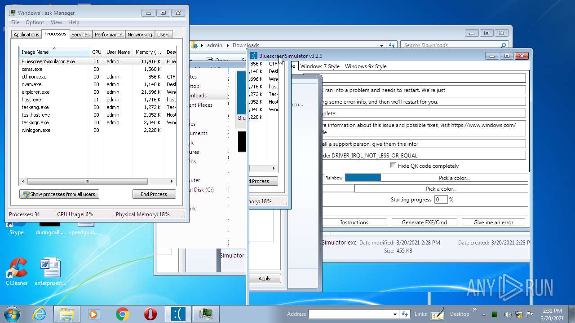The image size is (575, 323).
Task: Sort by the CPU column header
Action: (x=97, y=52)
